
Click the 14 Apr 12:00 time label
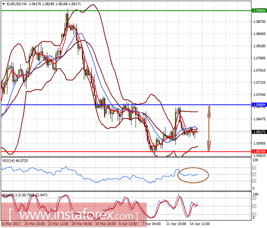point(200,224)
